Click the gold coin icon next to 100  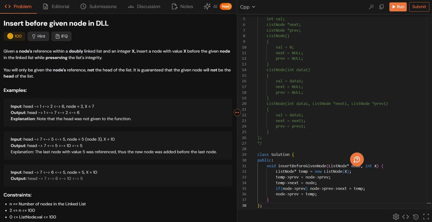tap(10, 36)
